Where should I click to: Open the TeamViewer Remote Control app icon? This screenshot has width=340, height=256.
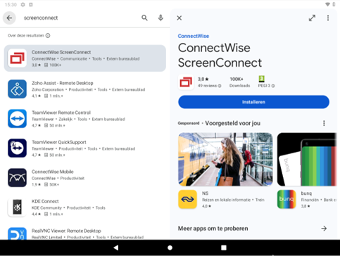coord(17,119)
